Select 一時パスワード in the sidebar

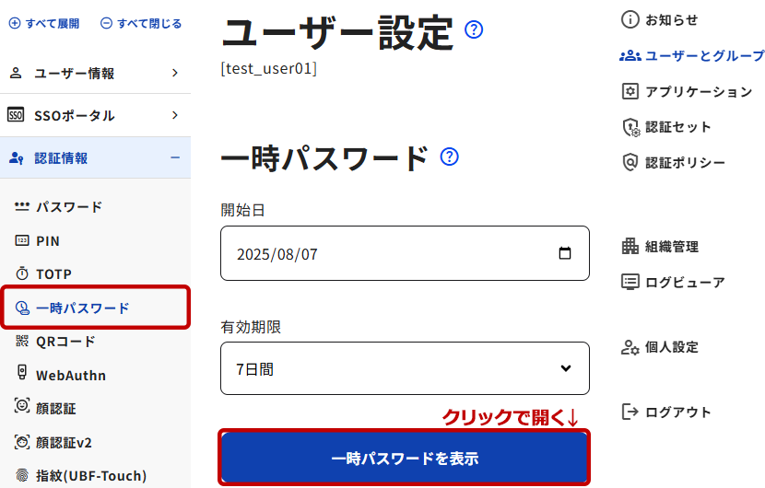pyautogui.click(x=82, y=308)
